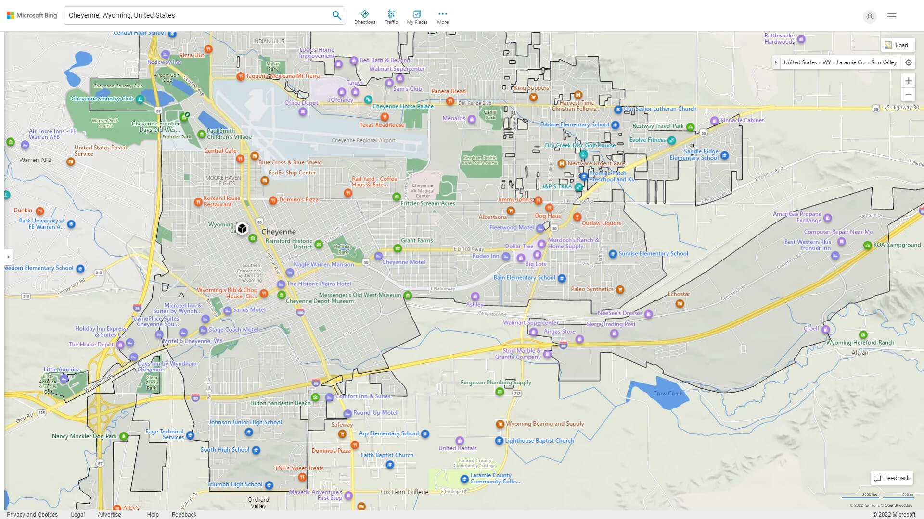Click the Microsoft Bing logo
Viewport: 924px width, 519px height.
pos(31,15)
